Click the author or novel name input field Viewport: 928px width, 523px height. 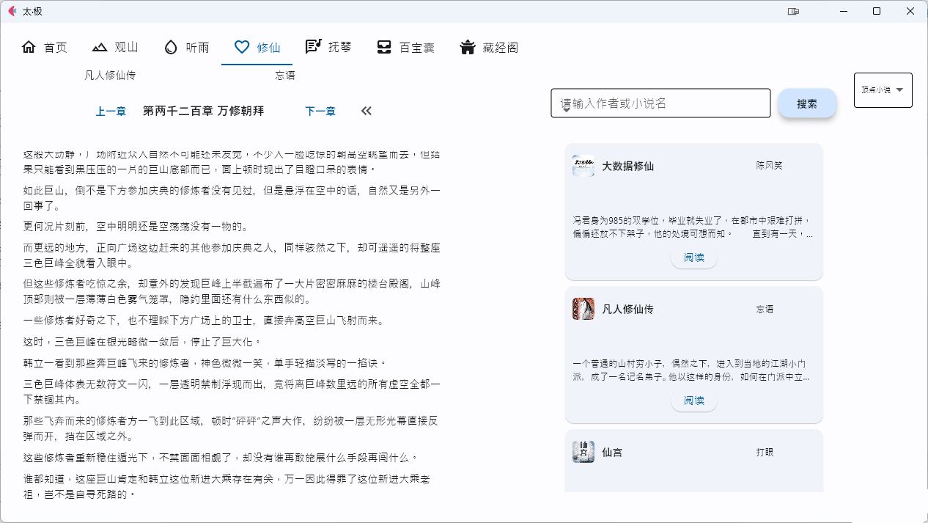click(x=660, y=103)
